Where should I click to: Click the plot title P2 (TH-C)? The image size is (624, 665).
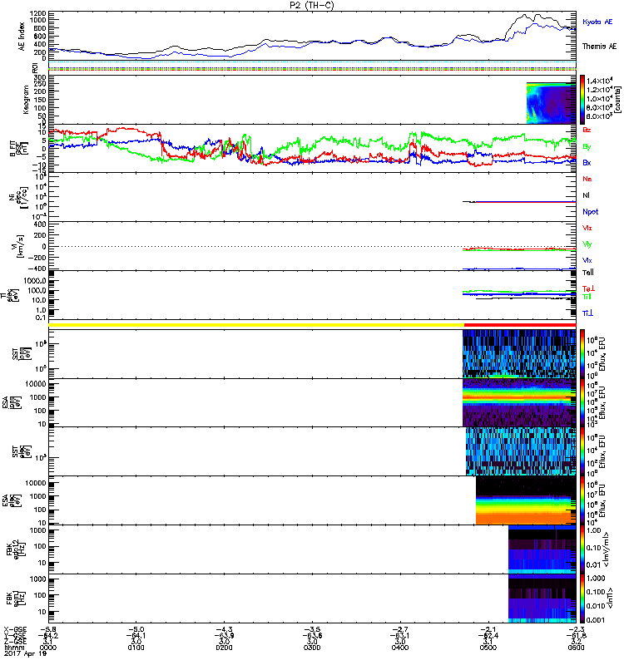311,5
